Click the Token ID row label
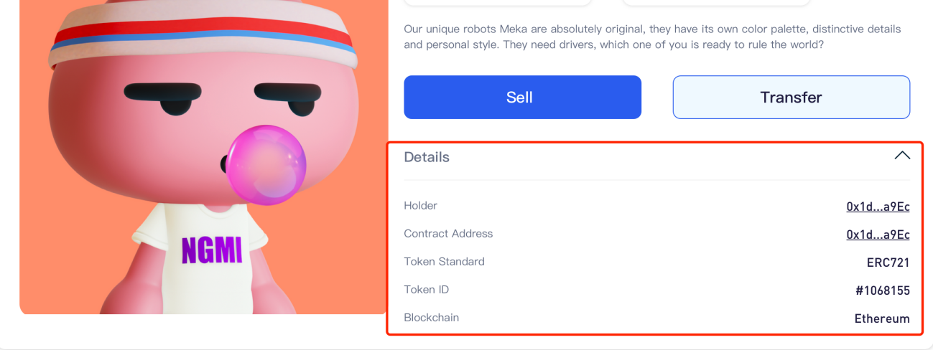The width and height of the screenshot is (933, 350). [x=428, y=290]
